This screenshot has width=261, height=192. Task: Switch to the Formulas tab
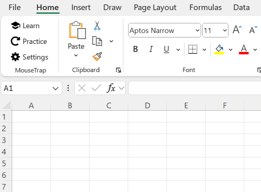pyautogui.click(x=205, y=8)
